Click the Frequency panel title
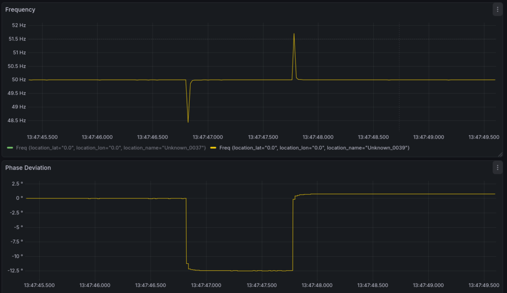This screenshot has width=507, height=293. pos(20,10)
